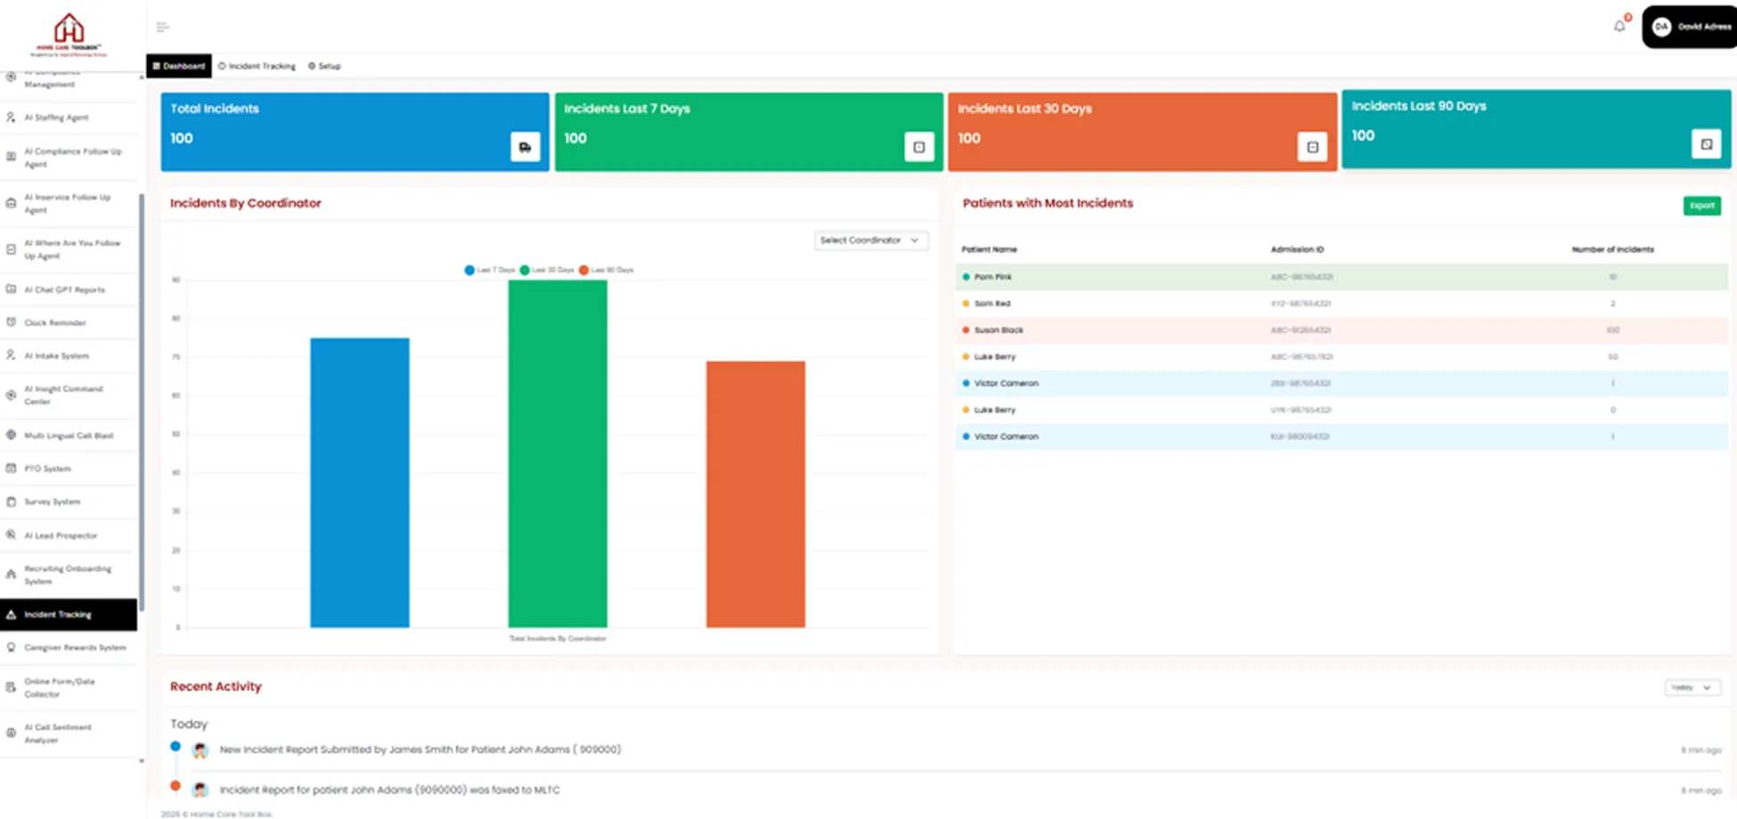Switch to the Setup tab
This screenshot has height=819, width=1737.
324,66
